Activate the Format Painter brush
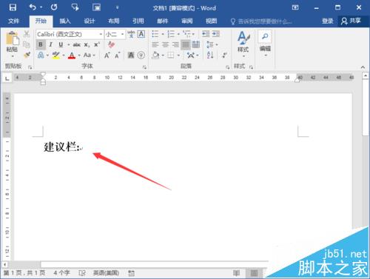The width and height of the screenshot is (370, 279). pos(27,55)
